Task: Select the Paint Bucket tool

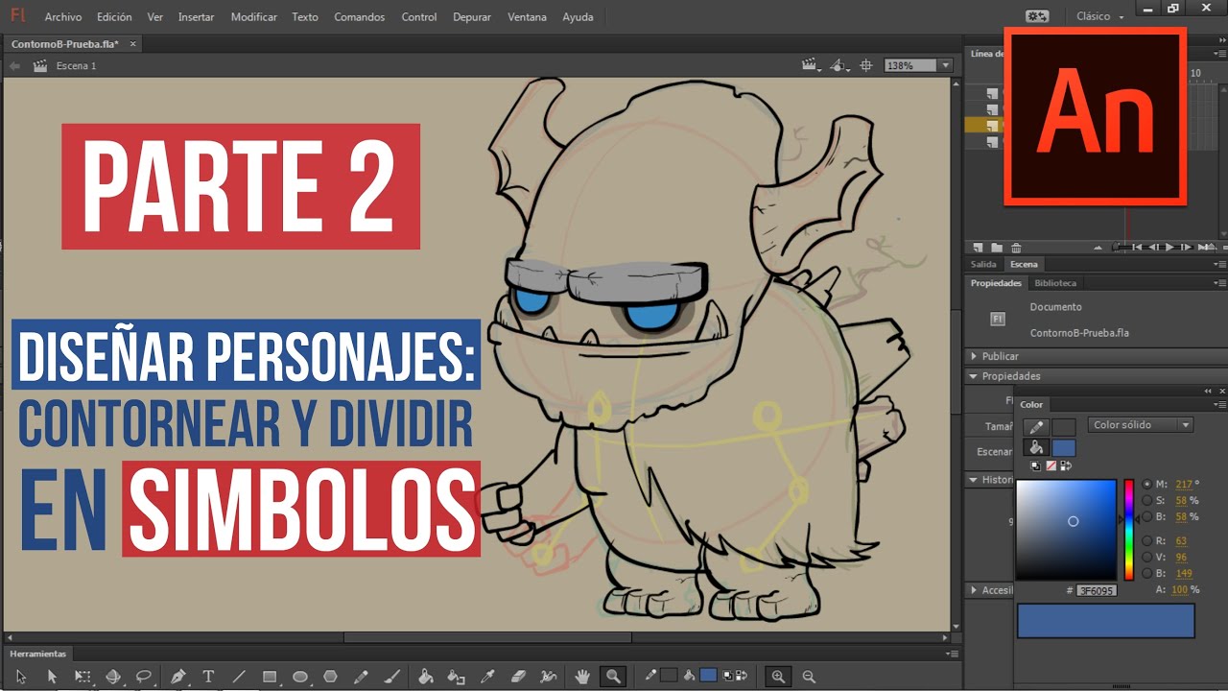Action: (425, 677)
